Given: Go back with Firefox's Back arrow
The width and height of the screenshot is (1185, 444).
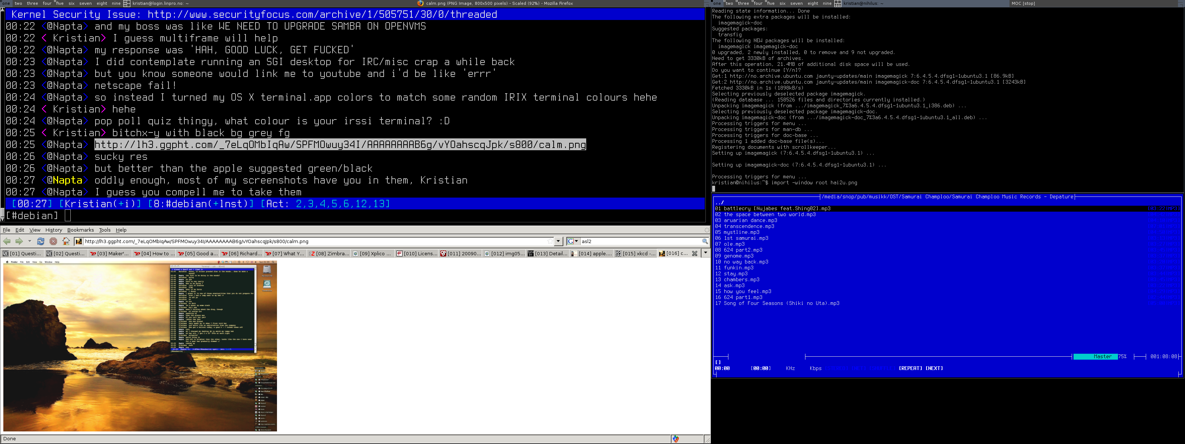Looking at the screenshot, I should coord(7,241).
